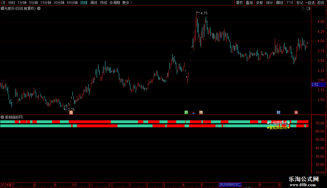Click the 2.50 price axis label
The width and height of the screenshot is (327, 188).
(x=321, y=100)
